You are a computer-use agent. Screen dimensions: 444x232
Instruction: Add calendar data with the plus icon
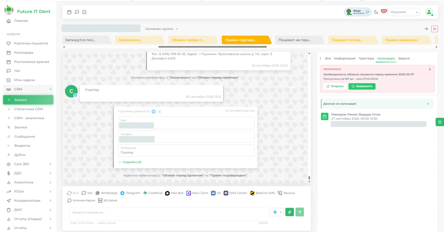pyautogui.click(x=428, y=104)
